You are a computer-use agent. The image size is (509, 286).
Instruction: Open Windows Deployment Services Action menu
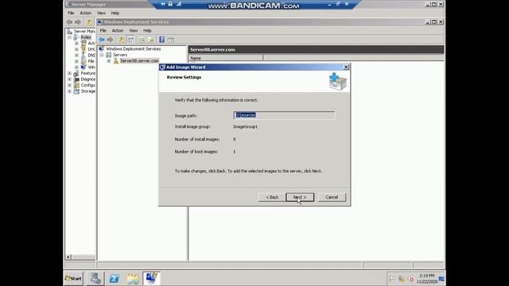tap(118, 30)
